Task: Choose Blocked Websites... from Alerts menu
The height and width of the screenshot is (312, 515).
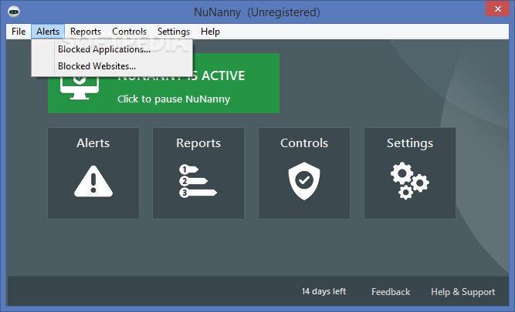Action: click(112, 66)
